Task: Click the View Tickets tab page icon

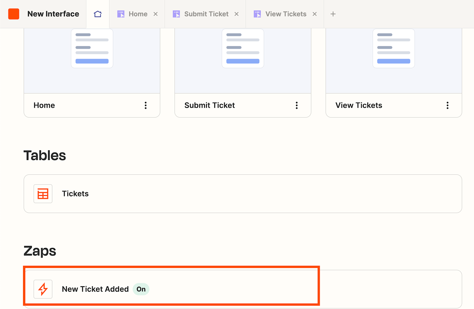Action: (x=257, y=14)
